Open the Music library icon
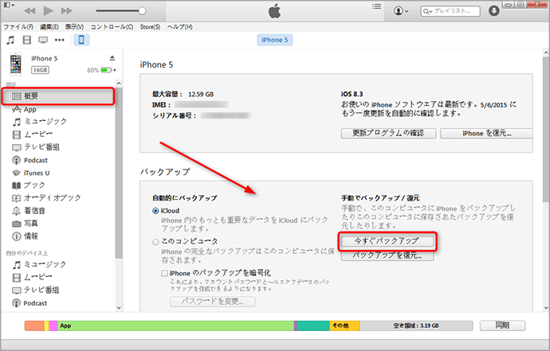The height and width of the screenshot is (351, 550). 10,40
